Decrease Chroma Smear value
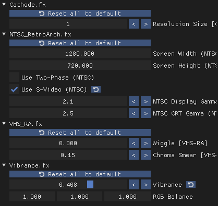The image size is (218, 206). [134, 155]
